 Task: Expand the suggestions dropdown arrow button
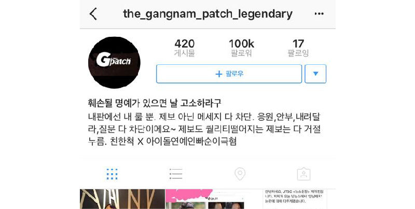pyautogui.click(x=315, y=74)
